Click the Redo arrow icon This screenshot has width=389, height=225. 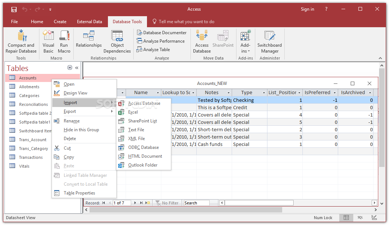pos(38,10)
